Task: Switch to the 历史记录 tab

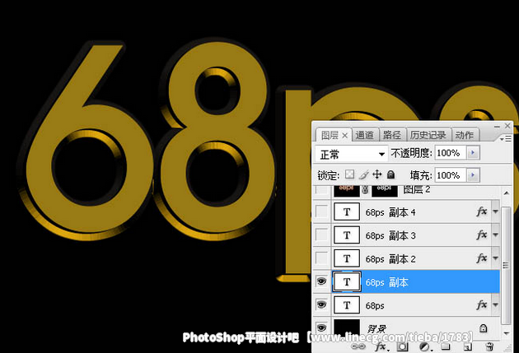Action: pyautogui.click(x=428, y=135)
